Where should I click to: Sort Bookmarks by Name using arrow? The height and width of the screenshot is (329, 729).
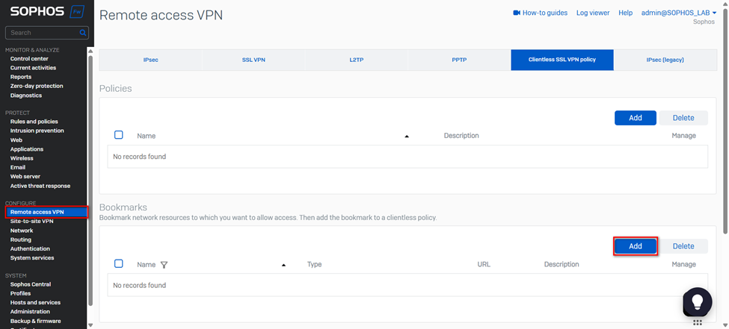[x=283, y=265]
